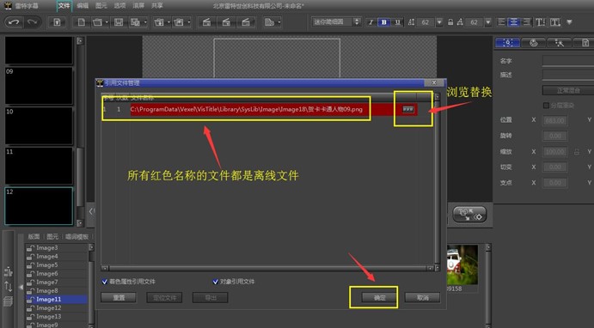This screenshot has height=328, width=594.
Task: Click the 重置 button in the dialog
Action: (119, 298)
